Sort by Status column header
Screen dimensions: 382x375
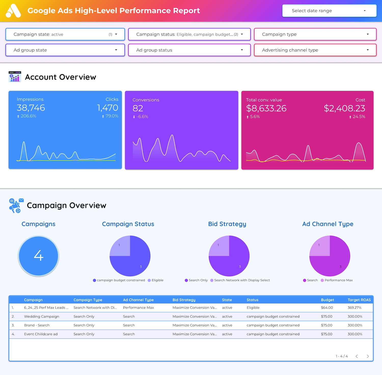252,300
